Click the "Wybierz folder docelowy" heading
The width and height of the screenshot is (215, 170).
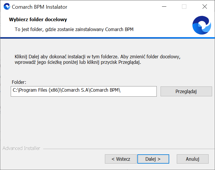point(38,19)
